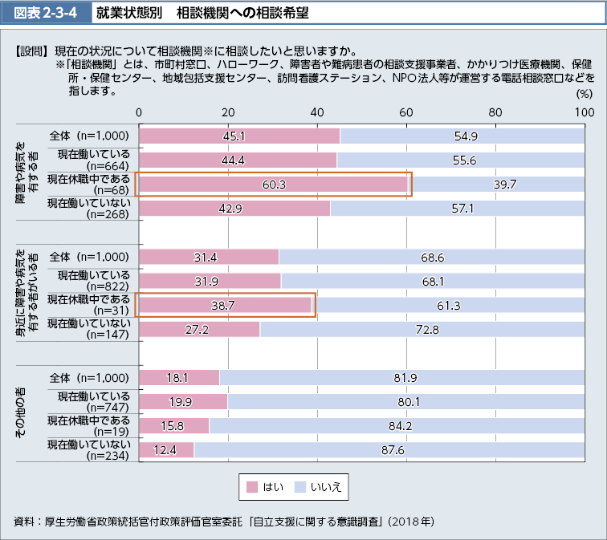Click the 資料 source citation text
Image resolution: width=607 pixels, height=540 pixels.
coord(225,522)
